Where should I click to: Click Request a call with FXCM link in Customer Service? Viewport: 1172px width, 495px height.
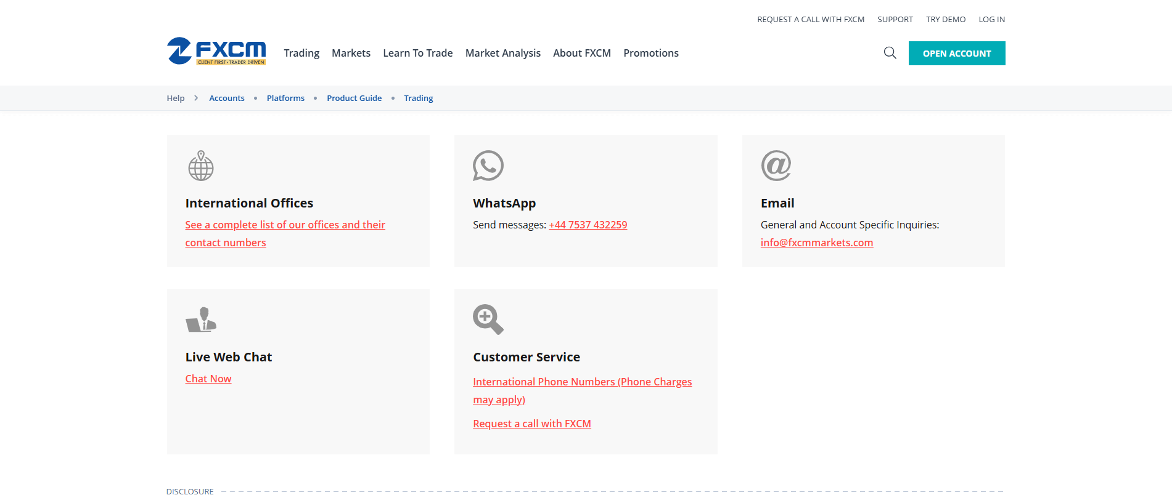[x=532, y=424]
